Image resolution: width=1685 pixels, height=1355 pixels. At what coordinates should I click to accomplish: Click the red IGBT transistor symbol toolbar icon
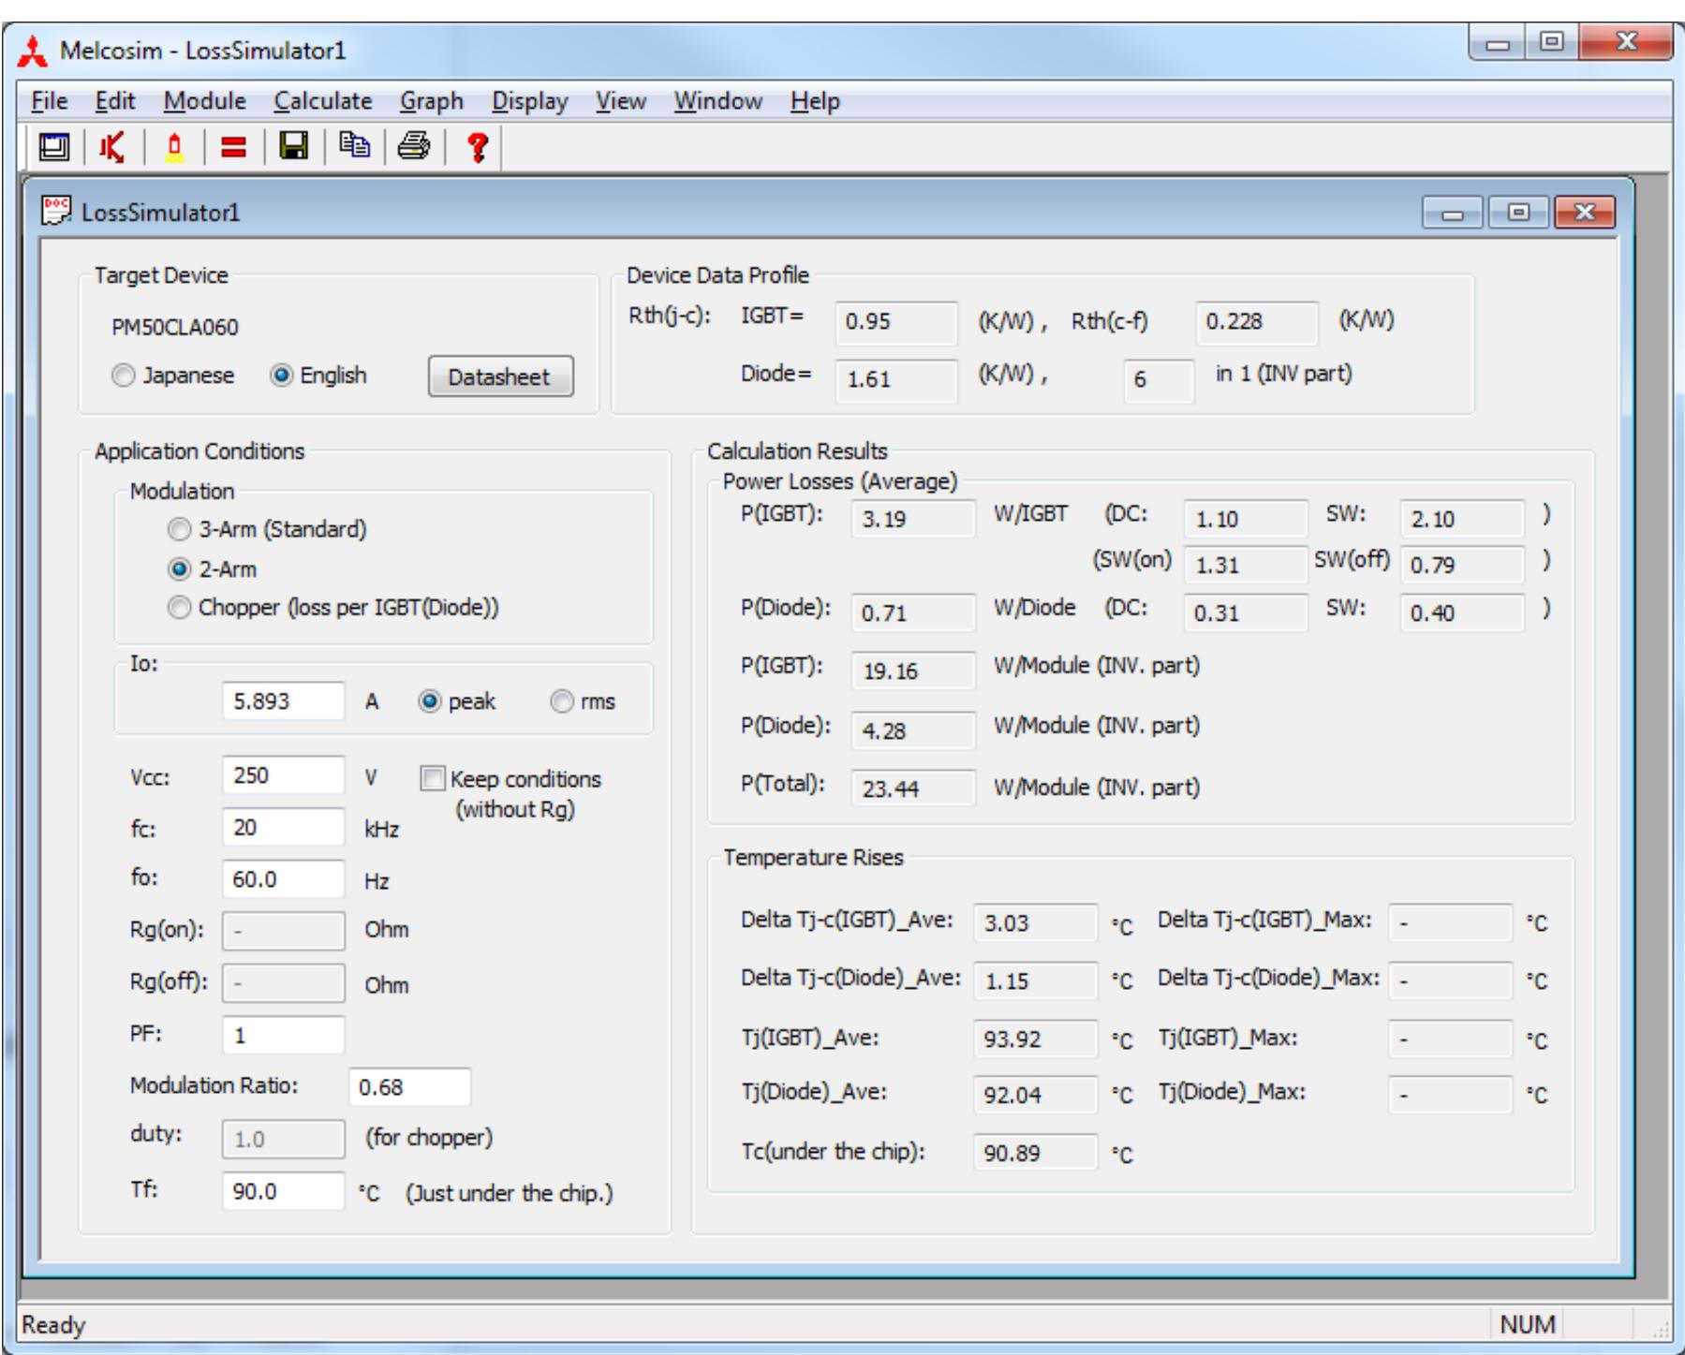[x=112, y=147]
